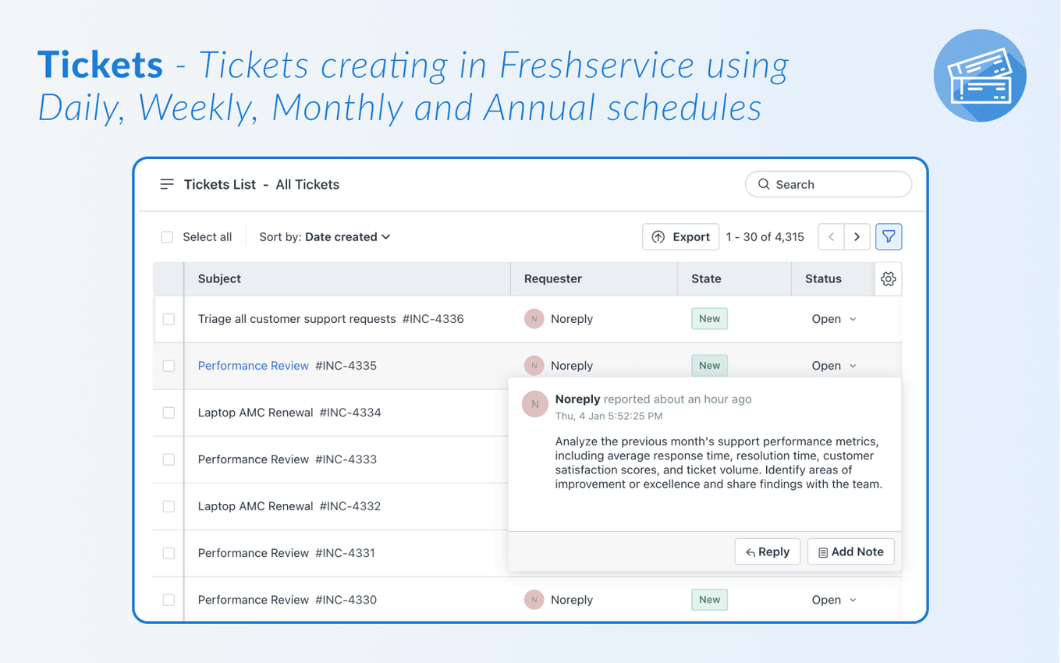Open column settings via the gear icon
Image resolution: width=1061 pixels, height=663 pixels.
(x=888, y=278)
